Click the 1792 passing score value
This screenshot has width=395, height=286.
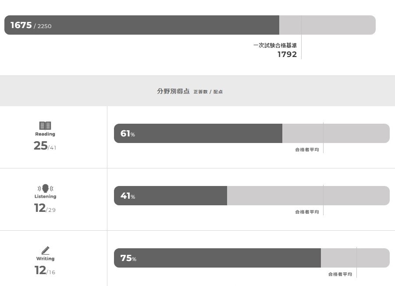287,54
